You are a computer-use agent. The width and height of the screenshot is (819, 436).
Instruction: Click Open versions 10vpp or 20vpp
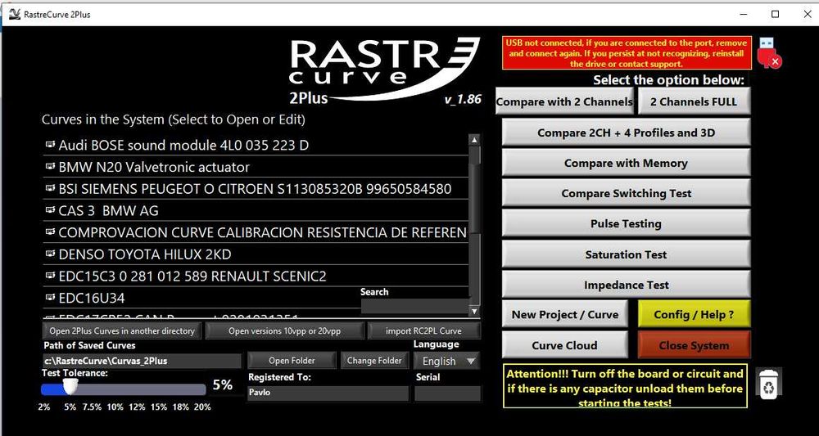[x=285, y=330]
